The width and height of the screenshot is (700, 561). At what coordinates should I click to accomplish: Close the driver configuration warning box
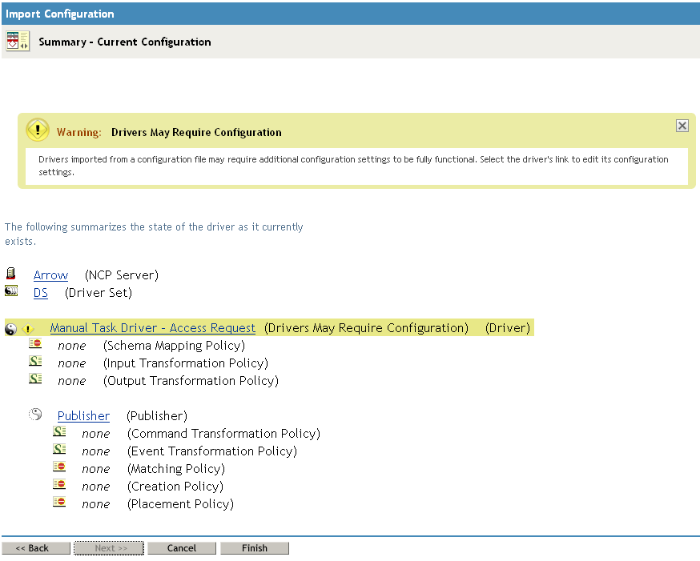tap(682, 126)
